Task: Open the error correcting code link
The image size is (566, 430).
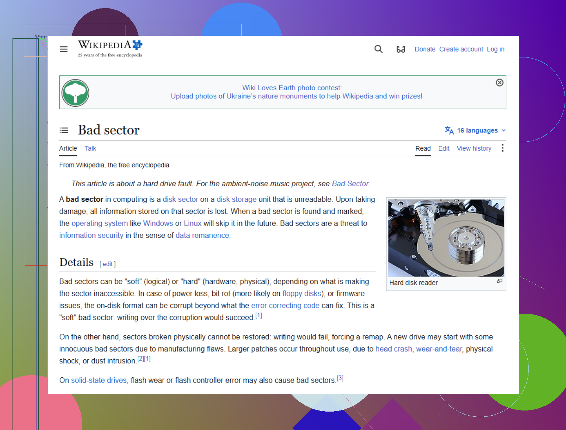Action: pos(285,305)
